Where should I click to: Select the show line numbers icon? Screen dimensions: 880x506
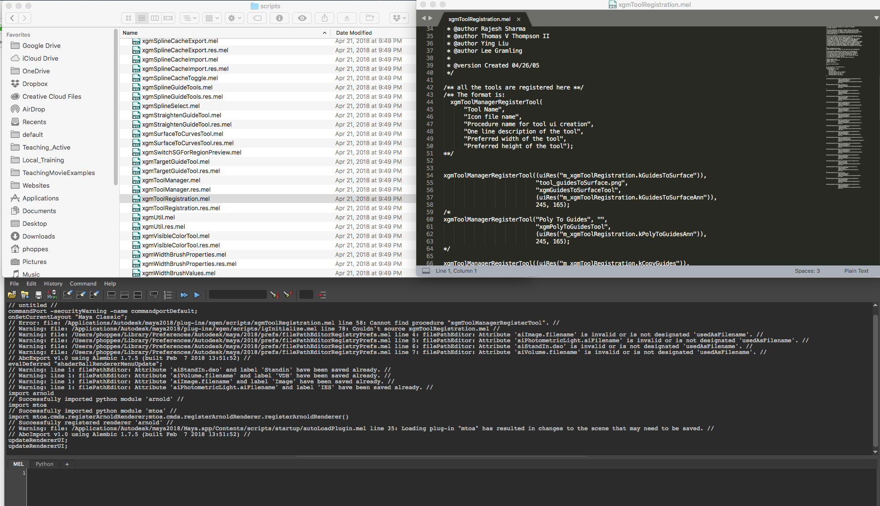tap(168, 294)
